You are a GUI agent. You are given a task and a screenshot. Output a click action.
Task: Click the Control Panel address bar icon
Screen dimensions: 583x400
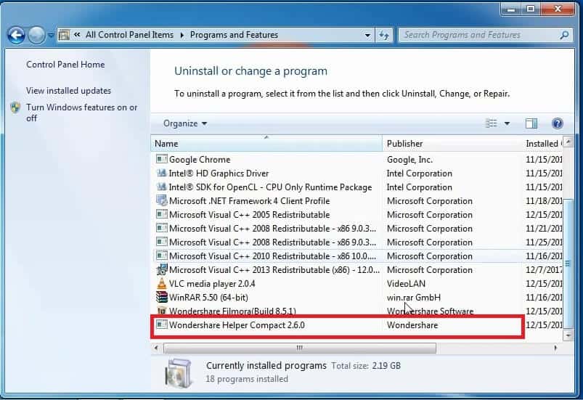[x=64, y=35]
